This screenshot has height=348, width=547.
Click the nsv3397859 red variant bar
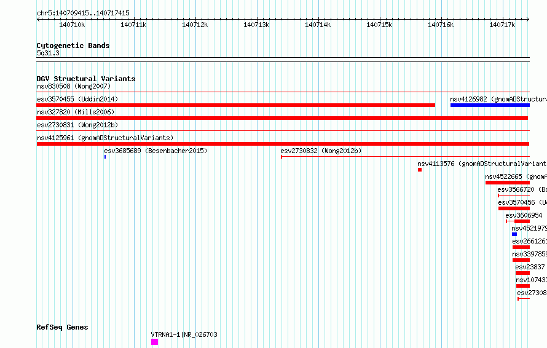[521, 260]
